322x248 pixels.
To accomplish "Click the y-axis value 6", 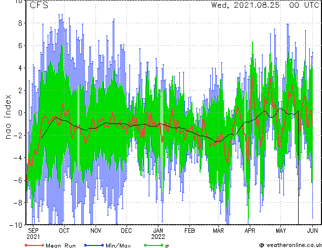I will pos(20,46).
